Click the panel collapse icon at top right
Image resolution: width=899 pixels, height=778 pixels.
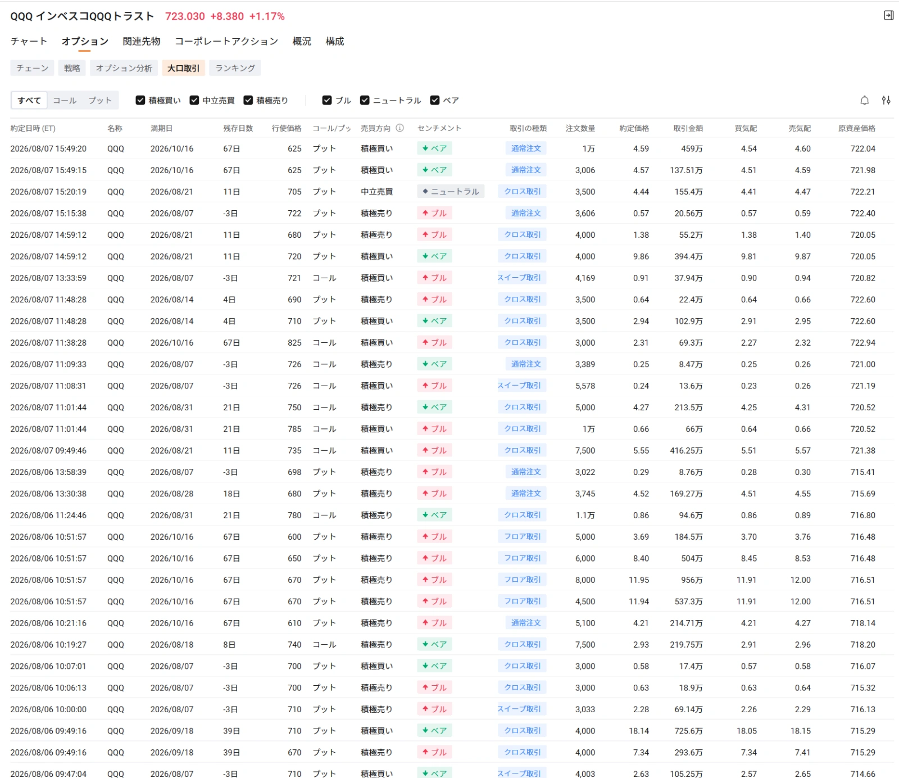point(888,15)
